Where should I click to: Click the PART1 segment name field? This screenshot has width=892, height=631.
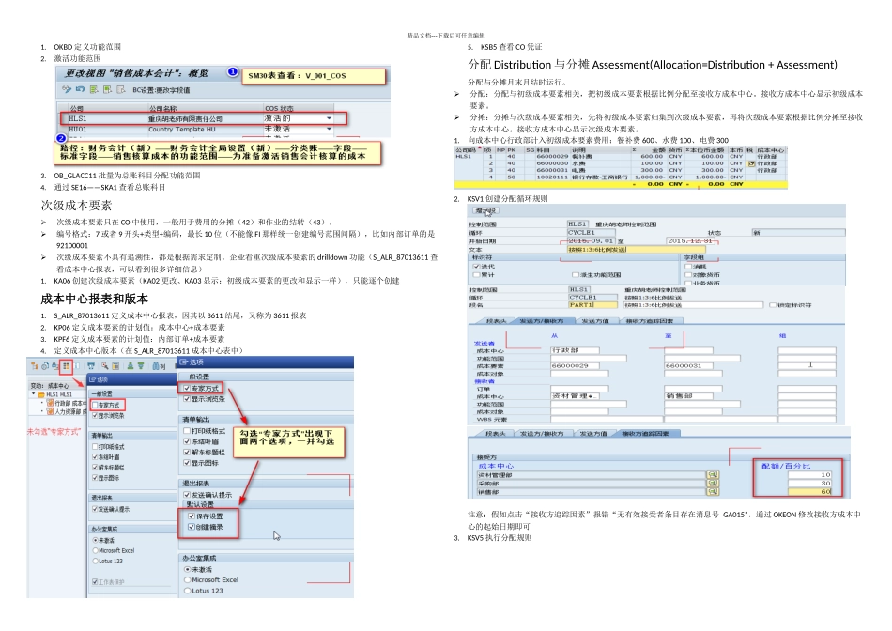[592, 305]
